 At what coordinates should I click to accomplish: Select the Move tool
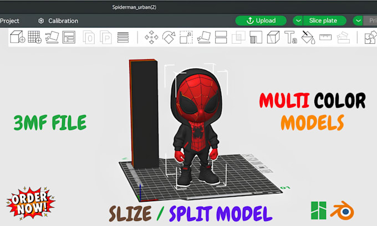pyautogui.click(x=151, y=37)
